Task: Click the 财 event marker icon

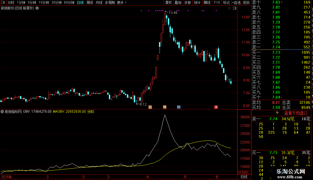Action: click(x=179, y=107)
